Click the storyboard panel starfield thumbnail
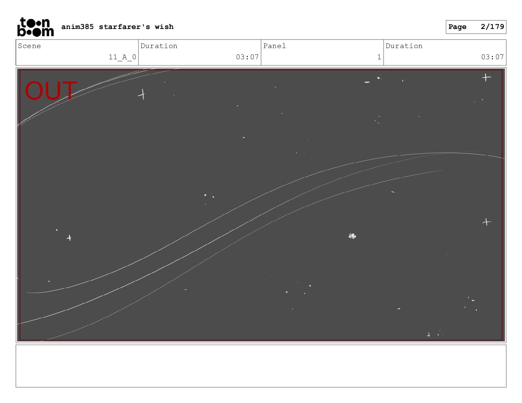Image resolution: width=522 pixels, height=403 pixels. [x=261, y=205]
